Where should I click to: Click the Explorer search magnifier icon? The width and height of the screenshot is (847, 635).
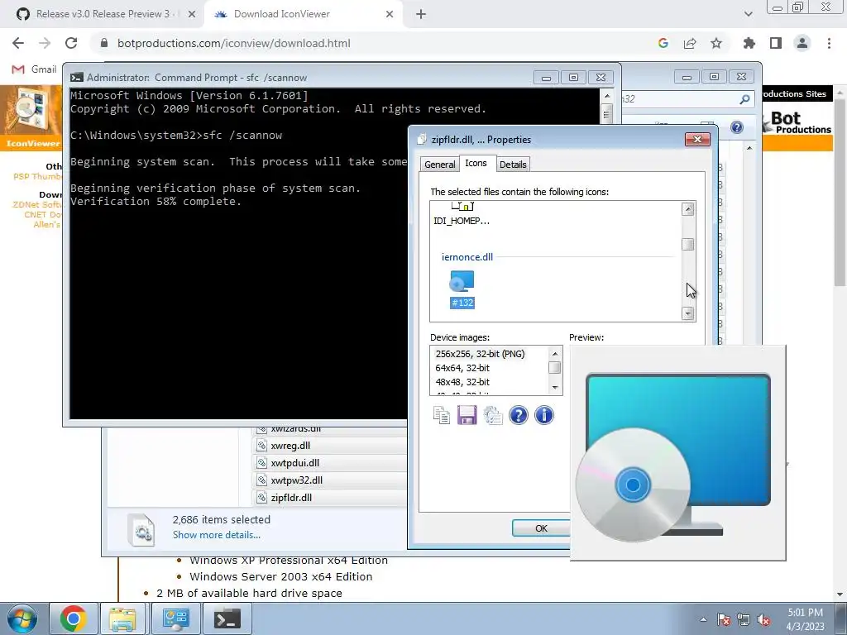[x=744, y=99]
